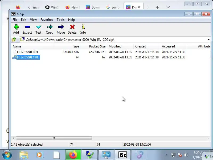Show hidden tray icons arrow
Viewport: 213px width, 160px height.
pyautogui.click(x=167, y=155)
